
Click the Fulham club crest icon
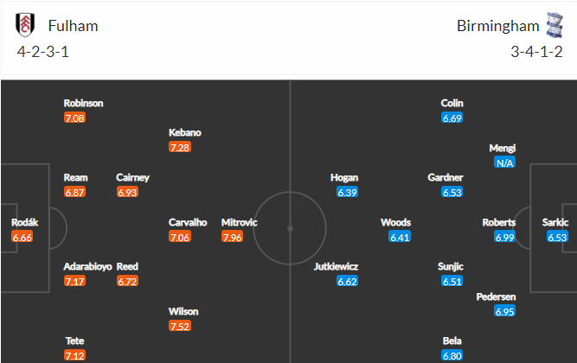25,25
